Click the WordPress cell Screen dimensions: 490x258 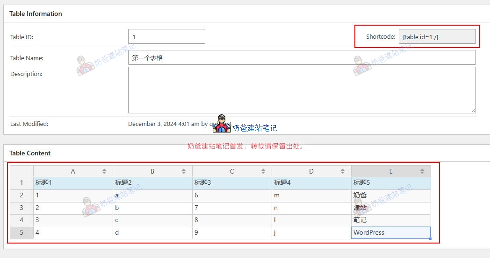[391, 233]
